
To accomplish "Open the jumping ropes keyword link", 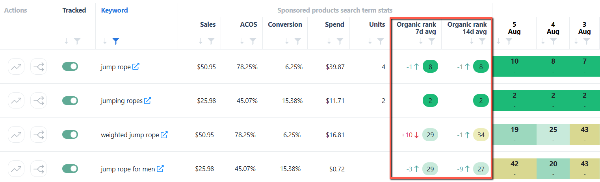I will click(x=122, y=101).
